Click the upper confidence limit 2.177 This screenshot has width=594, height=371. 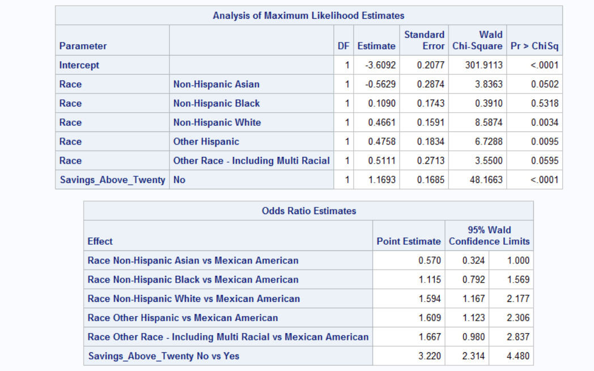518,298
